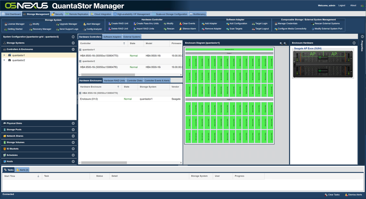Zoom in on the enclosure diagram

pyautogui.click(x=281, y=43)
